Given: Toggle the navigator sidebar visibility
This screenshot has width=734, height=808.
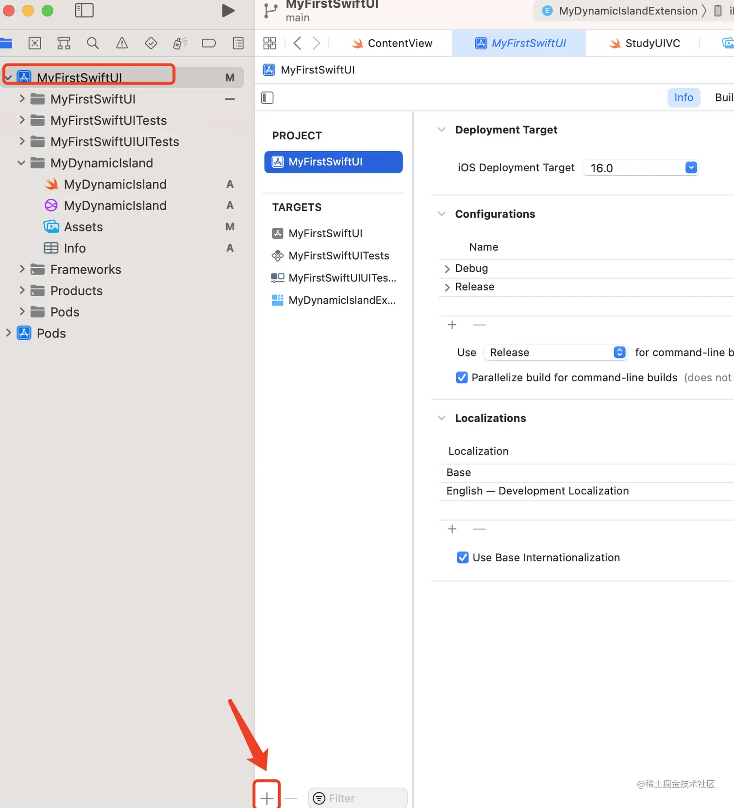Looking at the screenshot, I should coord(84,10).
